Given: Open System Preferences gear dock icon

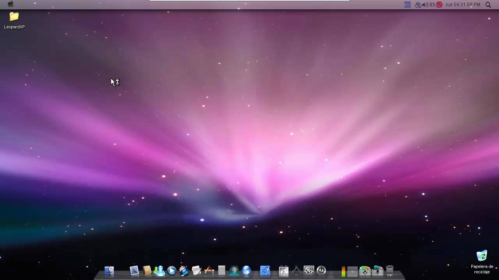Looking at the screenshot, I should click(309, 271).
